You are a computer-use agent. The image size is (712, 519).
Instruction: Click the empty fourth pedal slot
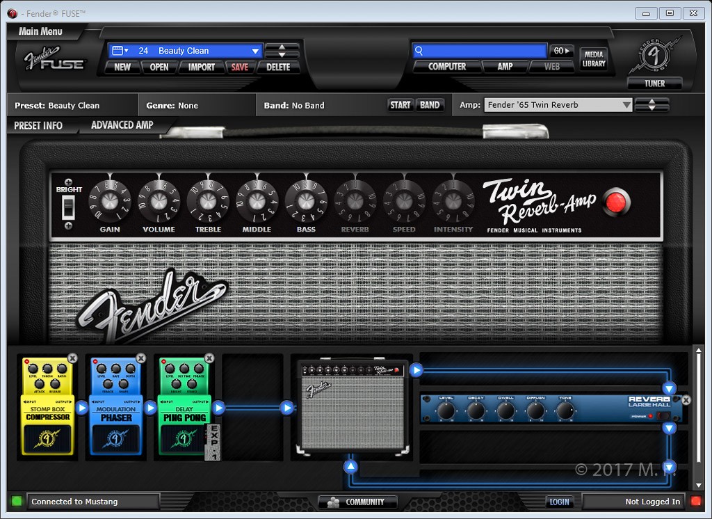point(252,406)
